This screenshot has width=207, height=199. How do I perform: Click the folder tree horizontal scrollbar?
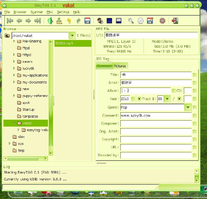pos(26,158)
